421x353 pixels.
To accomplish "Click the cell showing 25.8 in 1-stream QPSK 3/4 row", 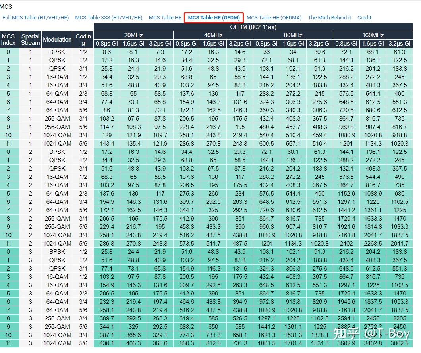I will click(107, 68).
